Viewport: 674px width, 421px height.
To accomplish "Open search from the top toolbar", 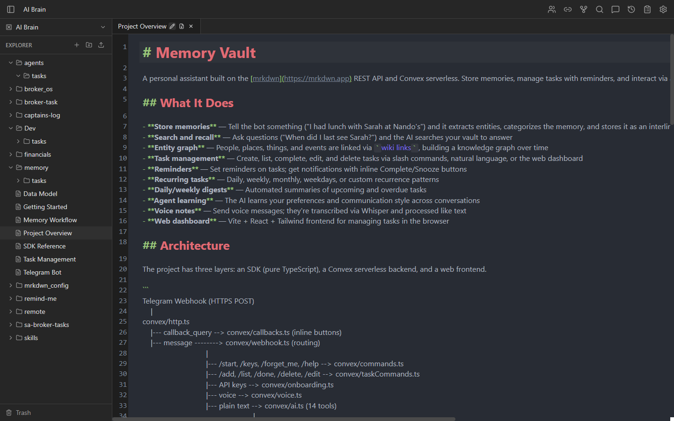I will point(600,9).
